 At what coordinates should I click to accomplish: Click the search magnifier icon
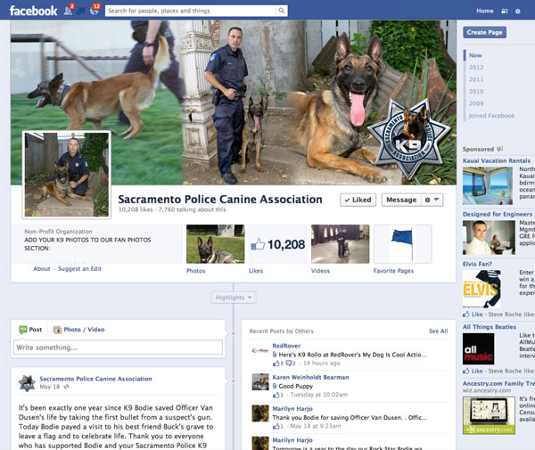282,11
